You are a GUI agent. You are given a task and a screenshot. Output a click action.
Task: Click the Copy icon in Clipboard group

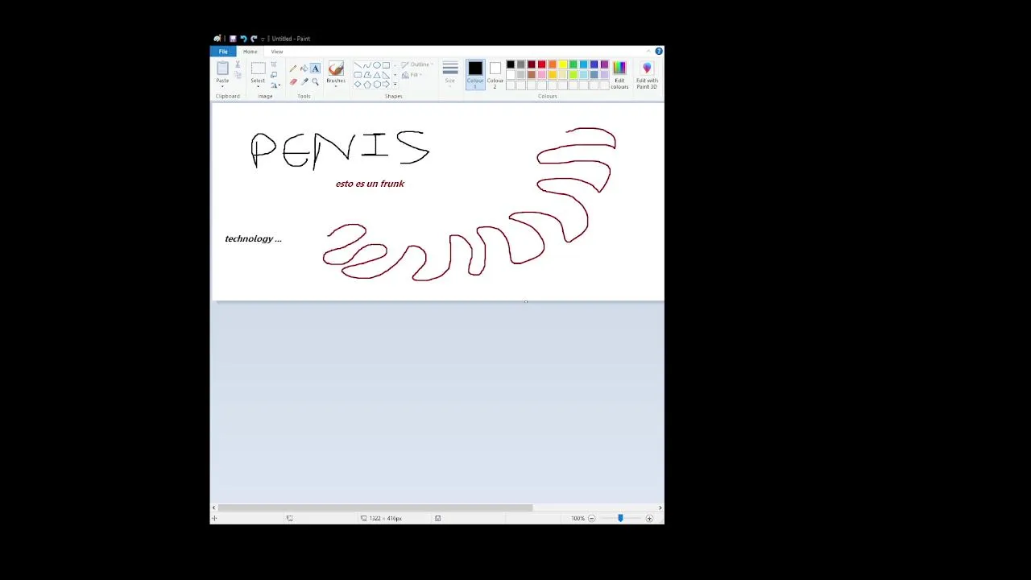tap(238, 75)
